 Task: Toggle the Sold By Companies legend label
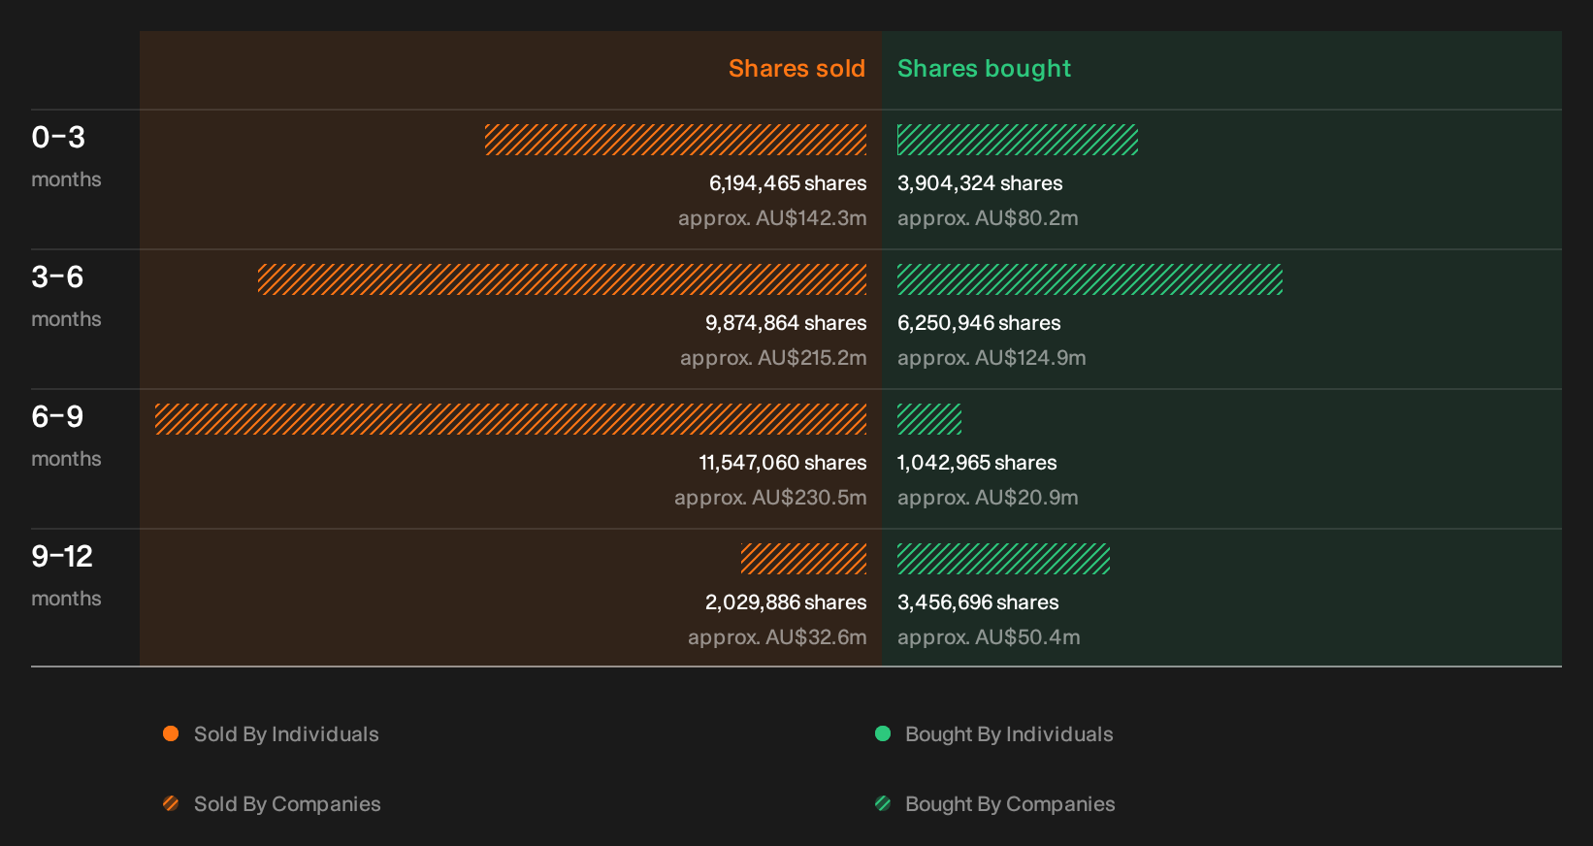point(287,804)
